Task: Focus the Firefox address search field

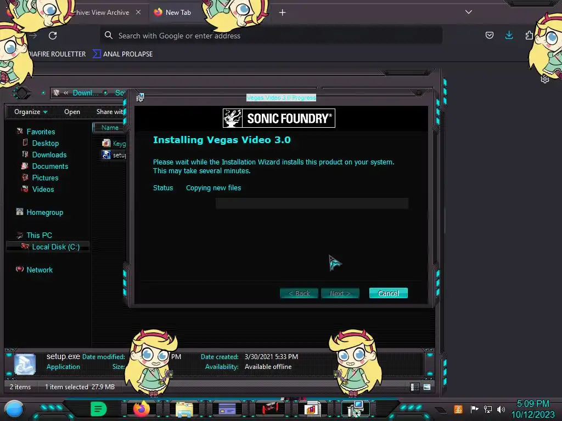Action: [x=271, y=36]
